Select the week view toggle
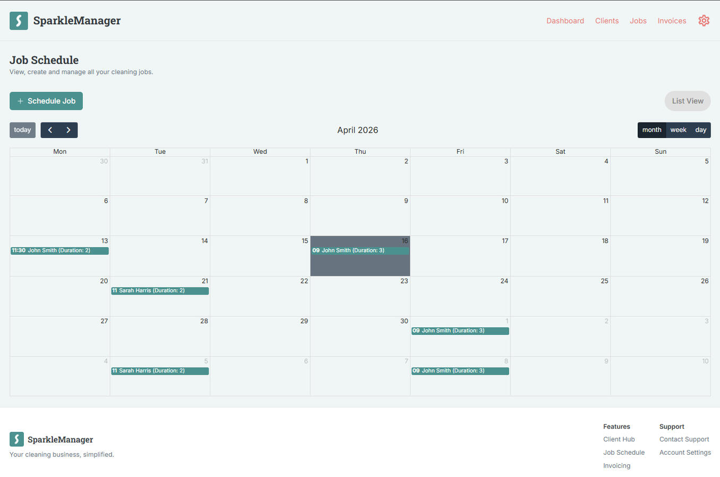The width and height of the screenshot is (720, 477). (678, 129)
